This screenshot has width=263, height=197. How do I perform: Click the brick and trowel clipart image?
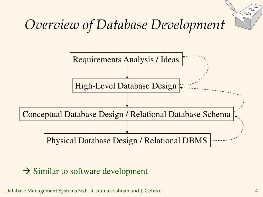pyautogui.click(x=243, y=15)
